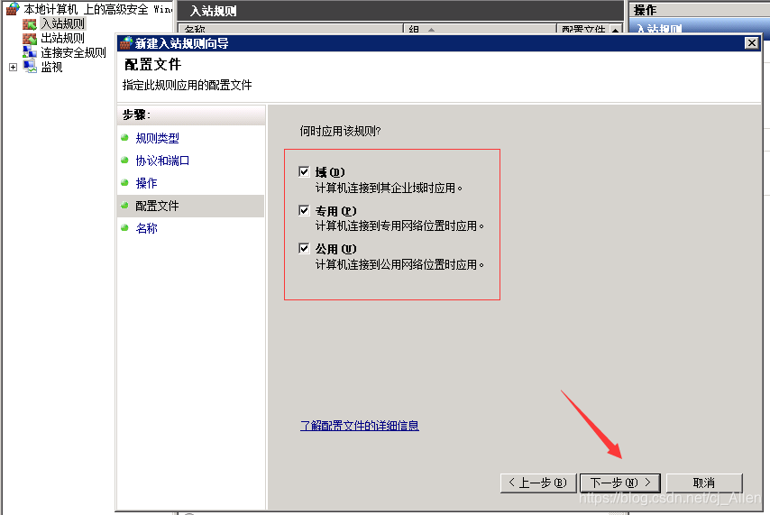The width and height of the screenshot is (770, 515).
Task: Click the 入站规则 firewall icon in tree
Action: (x=30, y=24)
